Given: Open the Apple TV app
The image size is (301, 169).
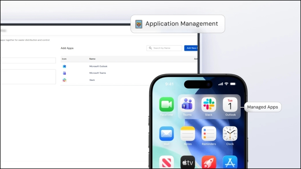Looking at the screenshot, I should tap(187, 162).
